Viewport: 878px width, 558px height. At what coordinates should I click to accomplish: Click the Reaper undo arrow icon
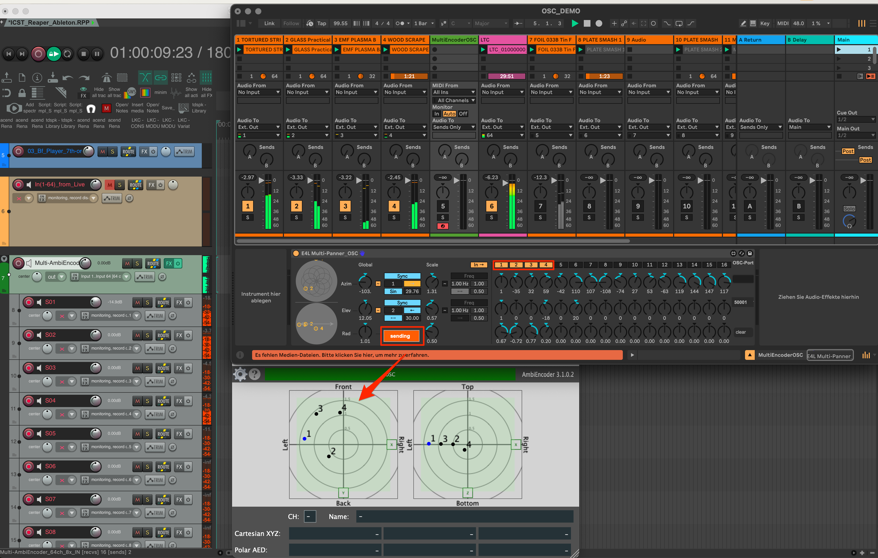pos(68,78)
